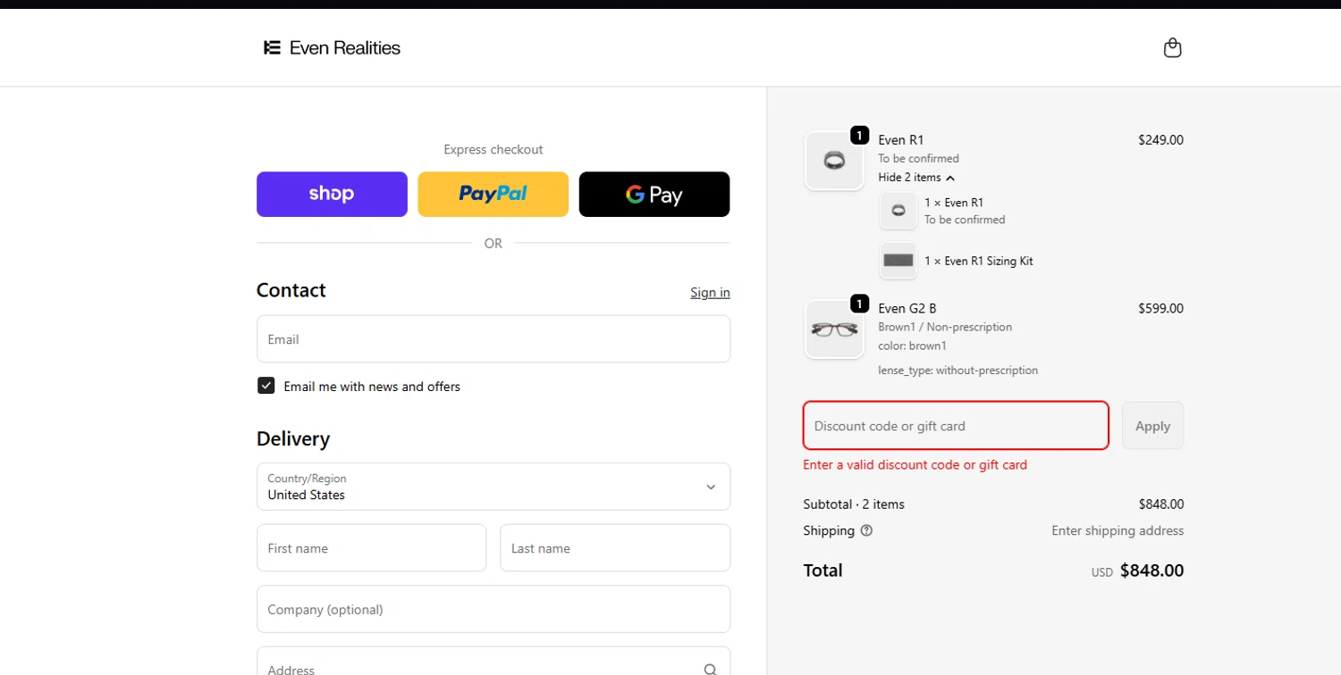This screenshot has height=675, width=1341.
Task: Click 'lense_type: without-prescription' text
Action: (957, 370)
